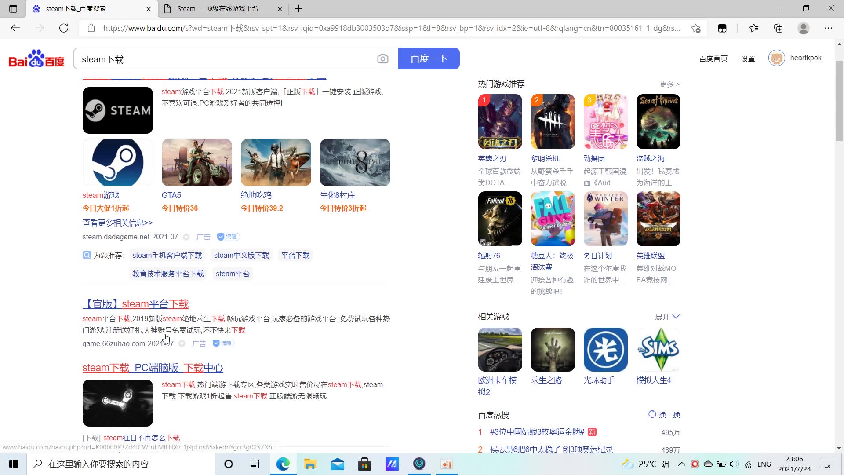The width and height of the screenshot is (844, 475).
Task: Open the GTA5 game thumbnail
Action: pos(196,162)
